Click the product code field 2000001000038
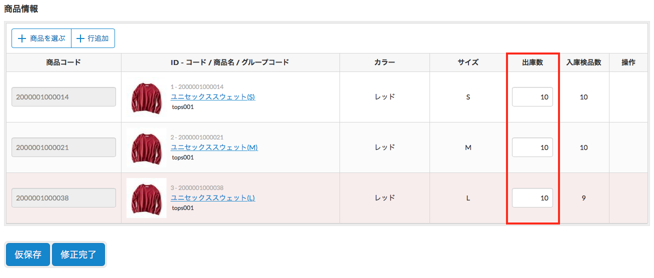654x278 pixels. click(64, 198)
